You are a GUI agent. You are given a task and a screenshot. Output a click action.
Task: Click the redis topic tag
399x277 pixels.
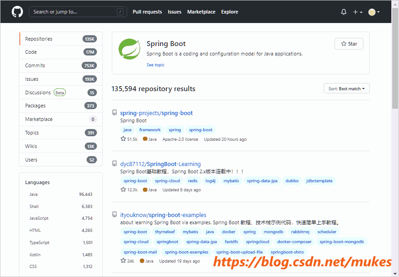(193, 181)
